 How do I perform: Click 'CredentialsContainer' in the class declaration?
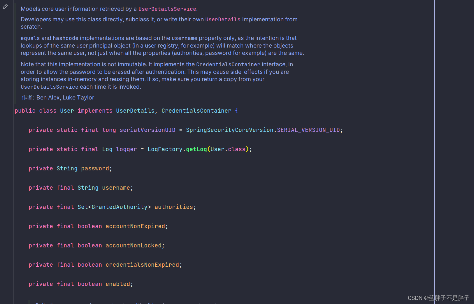pyautogui.click(x=196, y=111)
